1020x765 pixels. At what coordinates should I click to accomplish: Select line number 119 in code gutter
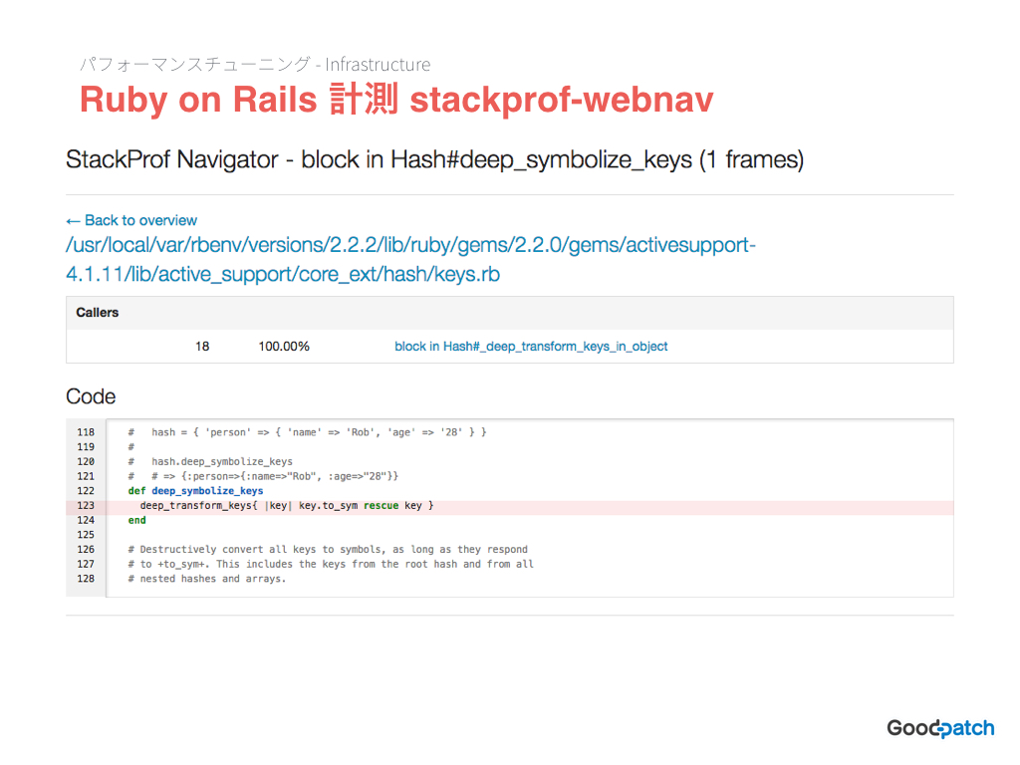86,447
